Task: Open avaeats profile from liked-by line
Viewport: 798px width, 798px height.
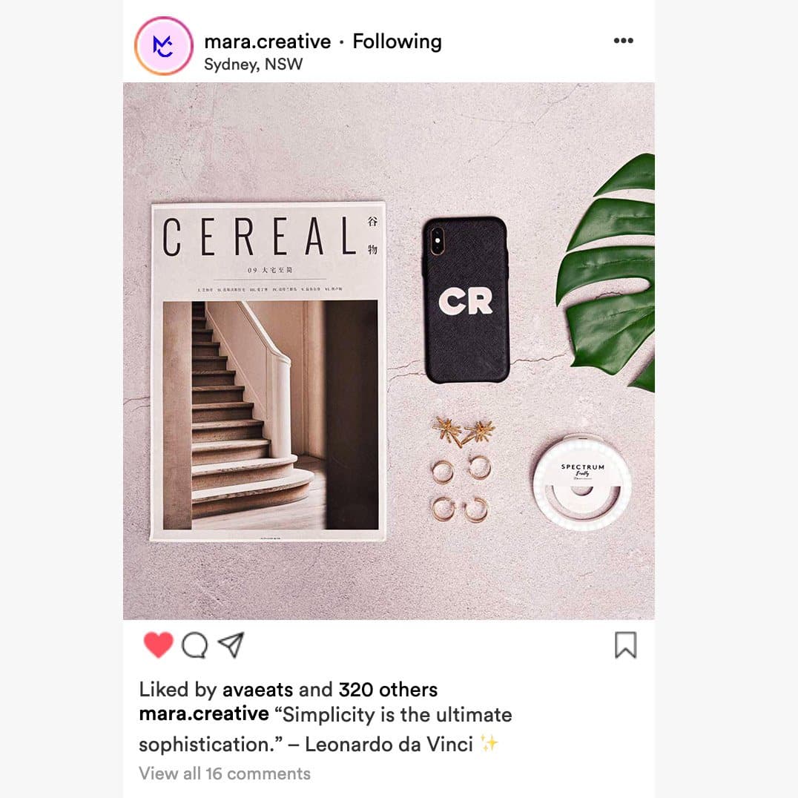Action: [257, 690]
